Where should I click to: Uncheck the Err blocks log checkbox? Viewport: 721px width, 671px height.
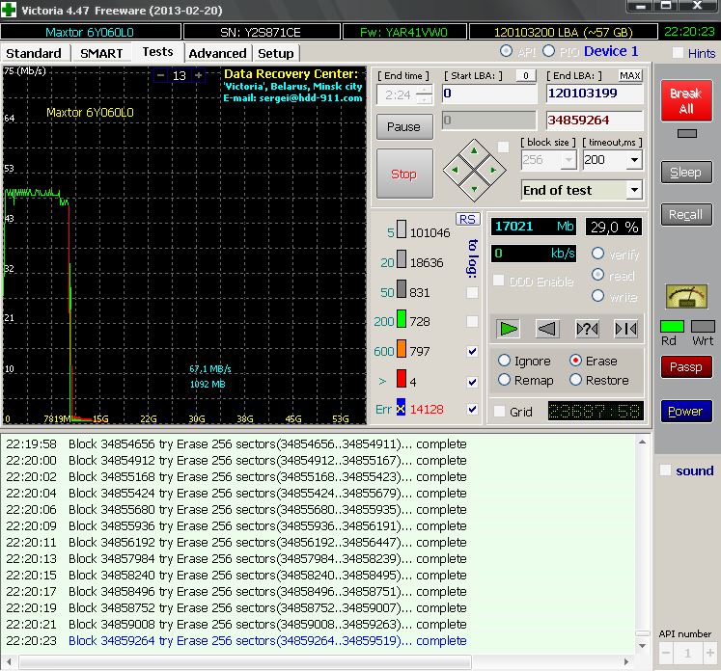tap(472, 410)
